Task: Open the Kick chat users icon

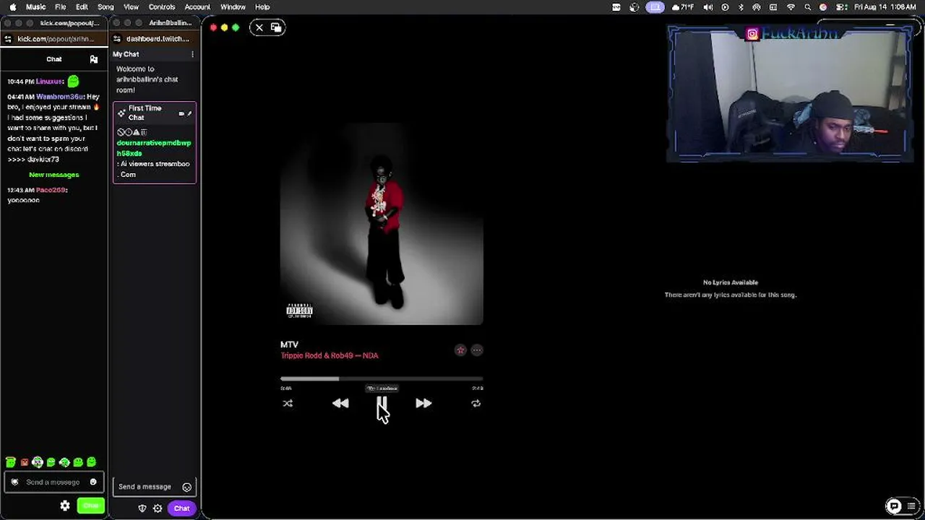Action: (x=93, y=59)
